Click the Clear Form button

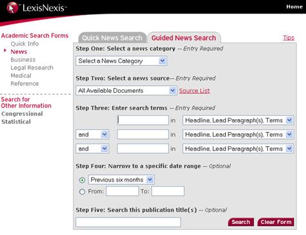point(276,222)
